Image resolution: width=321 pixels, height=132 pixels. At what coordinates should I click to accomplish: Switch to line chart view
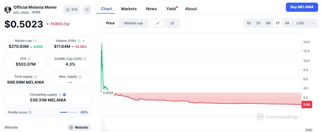[158, 23]
